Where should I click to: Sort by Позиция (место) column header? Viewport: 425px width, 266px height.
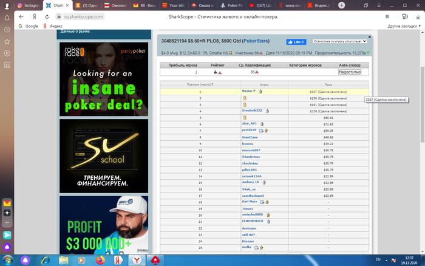click(x=200, y=84)
